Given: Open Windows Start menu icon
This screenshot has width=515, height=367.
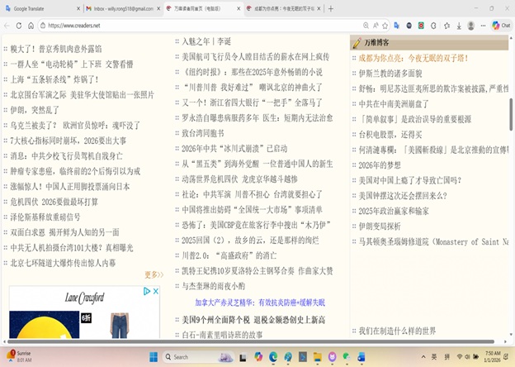Looking at the screenshot, I should pos(154,357).
